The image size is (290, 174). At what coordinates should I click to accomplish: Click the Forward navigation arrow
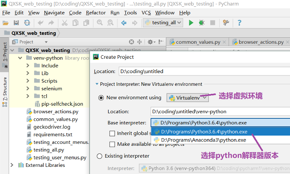tap(134, 23)
